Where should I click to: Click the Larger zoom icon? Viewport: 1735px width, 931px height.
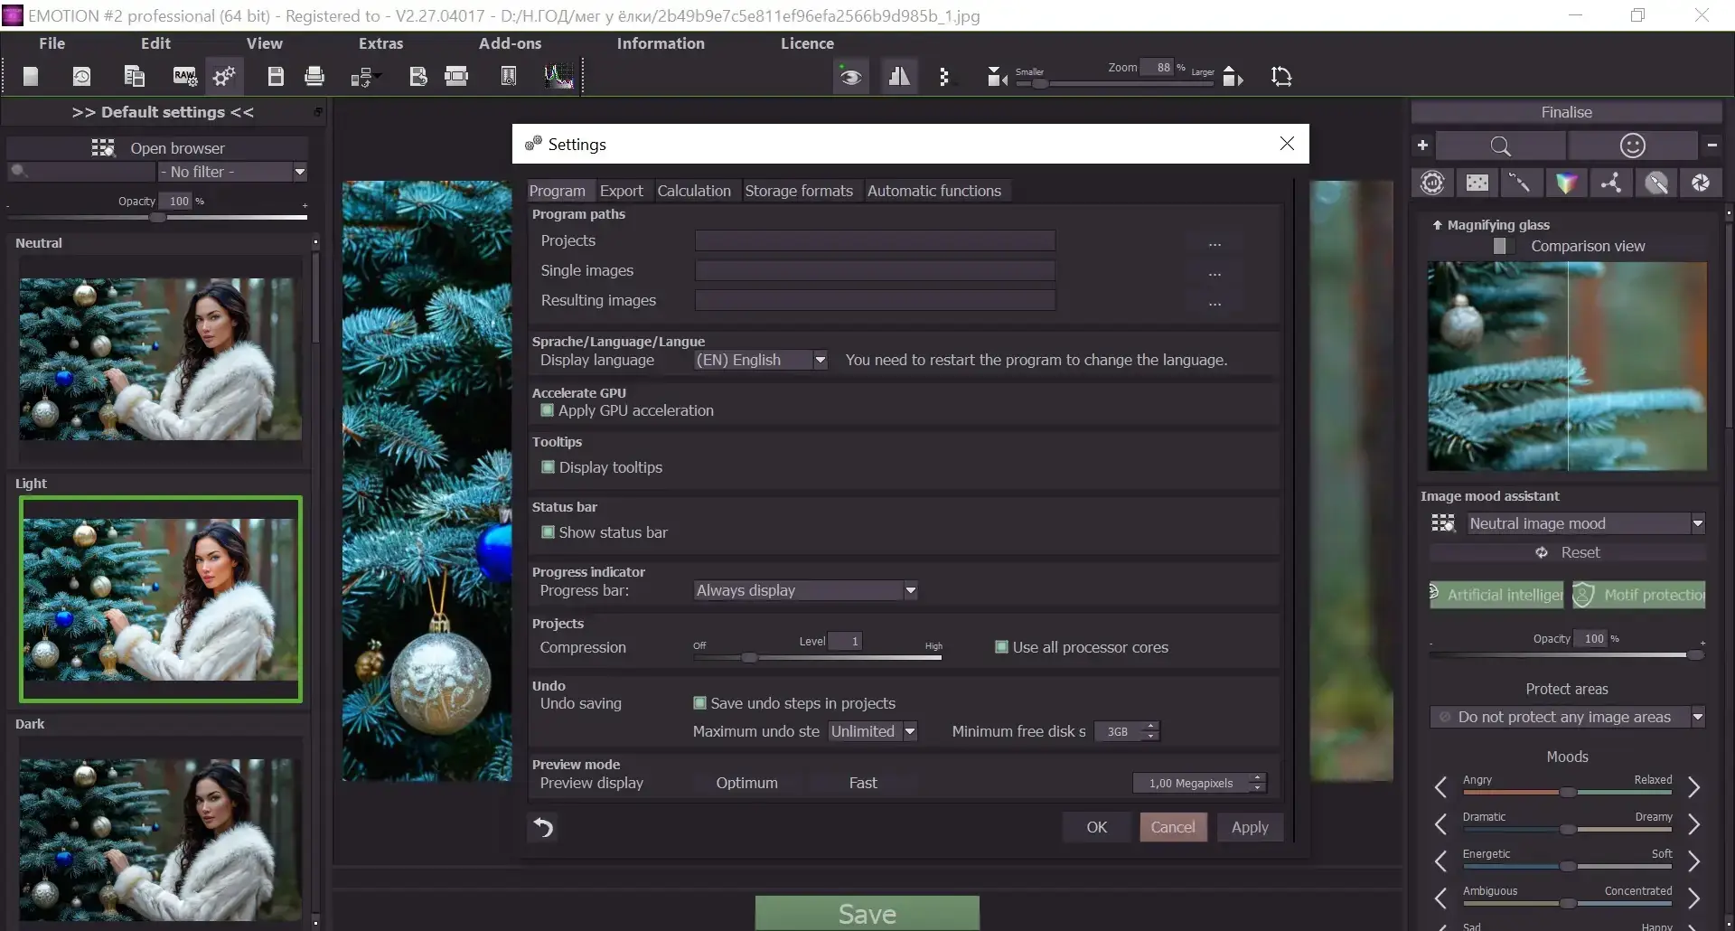coord(1233,78)
